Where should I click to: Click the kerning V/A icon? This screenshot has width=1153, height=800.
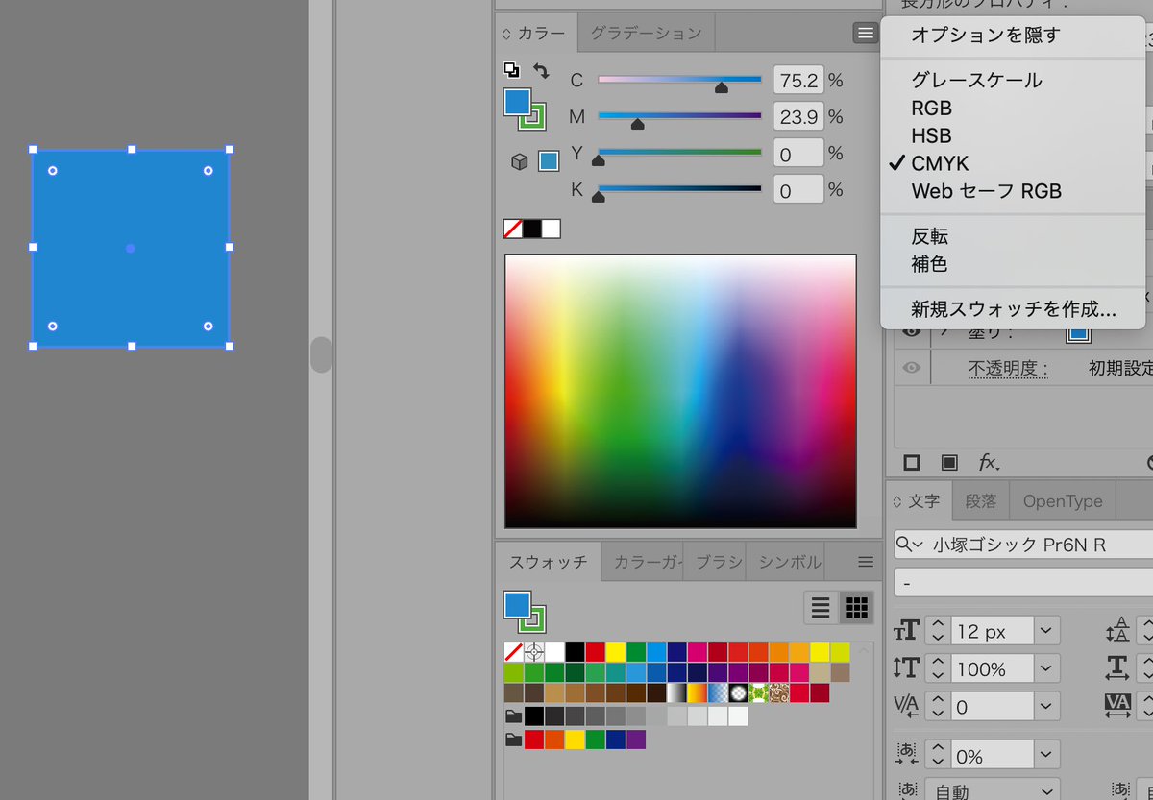pos(906,707)
